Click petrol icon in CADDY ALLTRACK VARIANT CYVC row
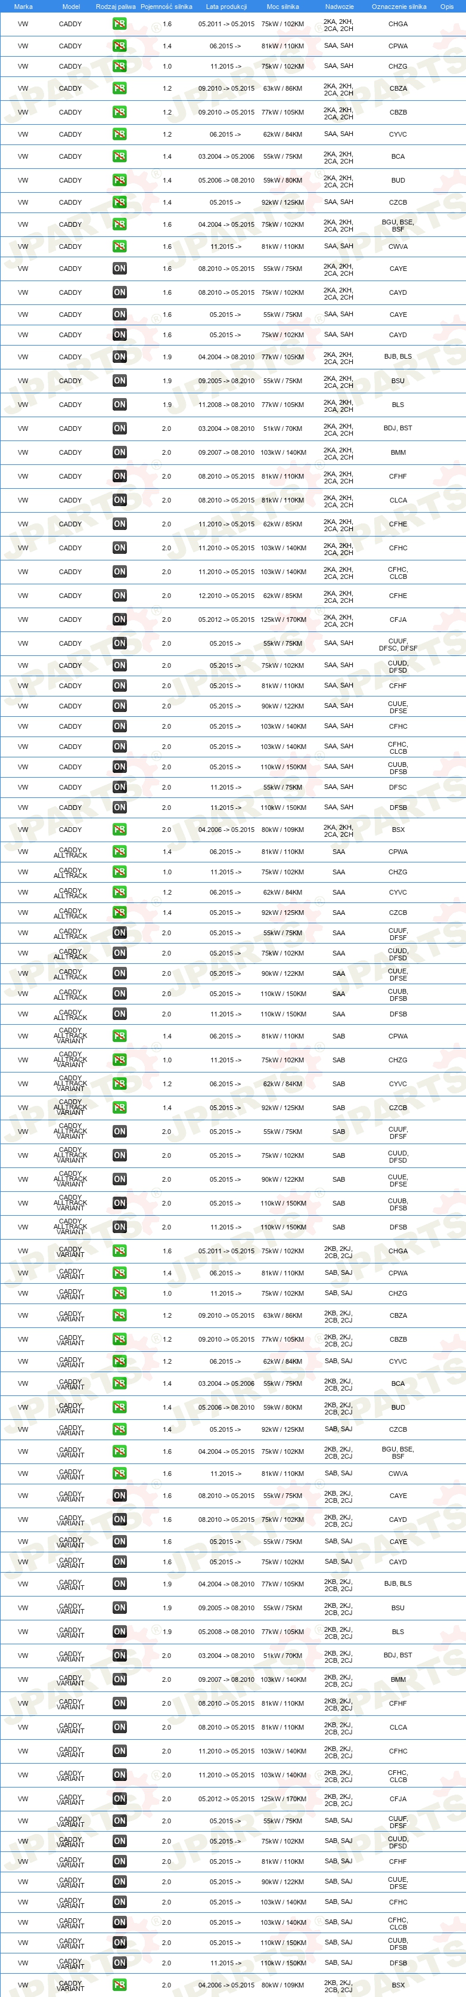This screenshot has height=1997, width=466. pos(119,1084)
